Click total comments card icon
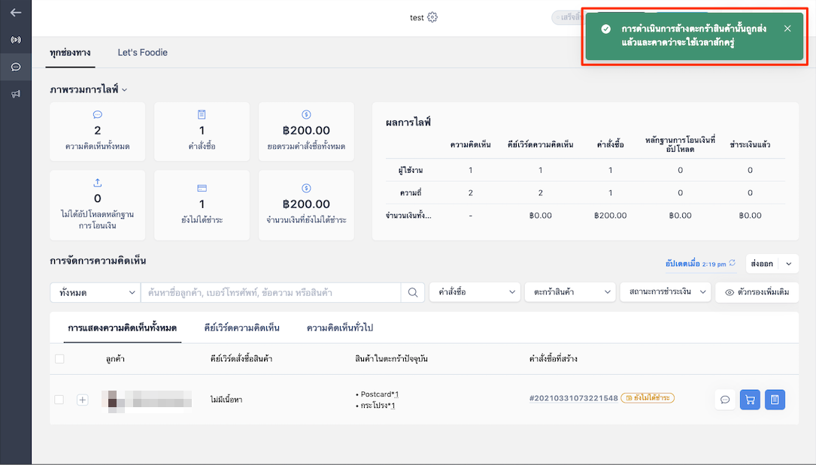The height and width of the screenshot is (465, 816). point(97,114)
